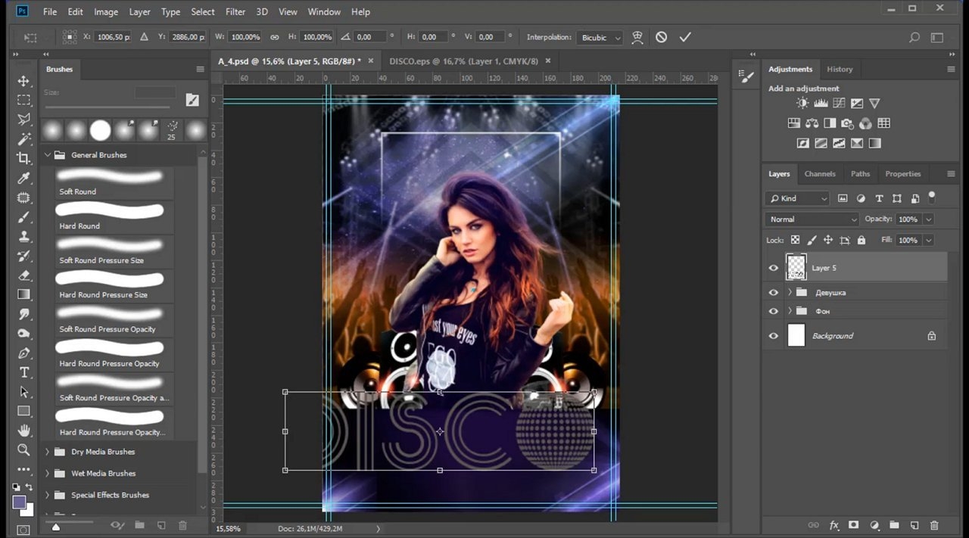Open the Layer menu
Viewport: 969px width, 538px height.
click(x=139, y=12)
